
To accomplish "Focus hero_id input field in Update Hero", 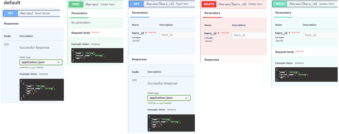I will tap(320, 35).
